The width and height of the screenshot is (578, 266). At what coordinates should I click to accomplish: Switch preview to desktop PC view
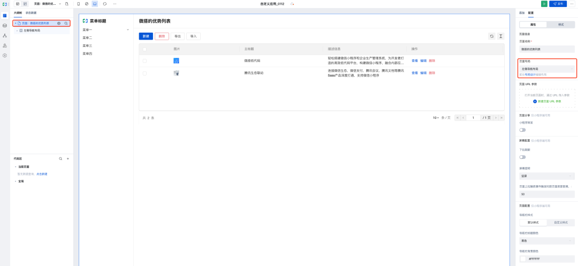click(x=95, y=4)
